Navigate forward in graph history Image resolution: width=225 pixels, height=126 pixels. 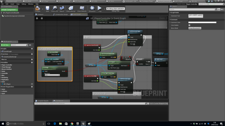(x=42, y=18)
